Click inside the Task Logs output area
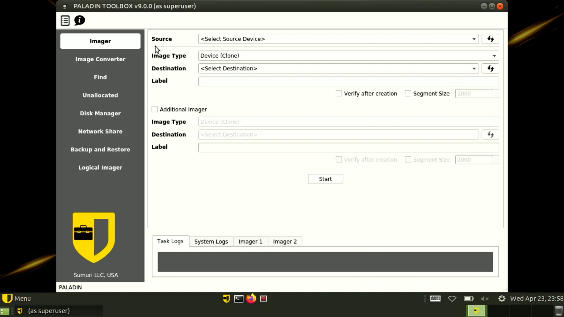This screenshot has width=564, height=317. [325, 262]
